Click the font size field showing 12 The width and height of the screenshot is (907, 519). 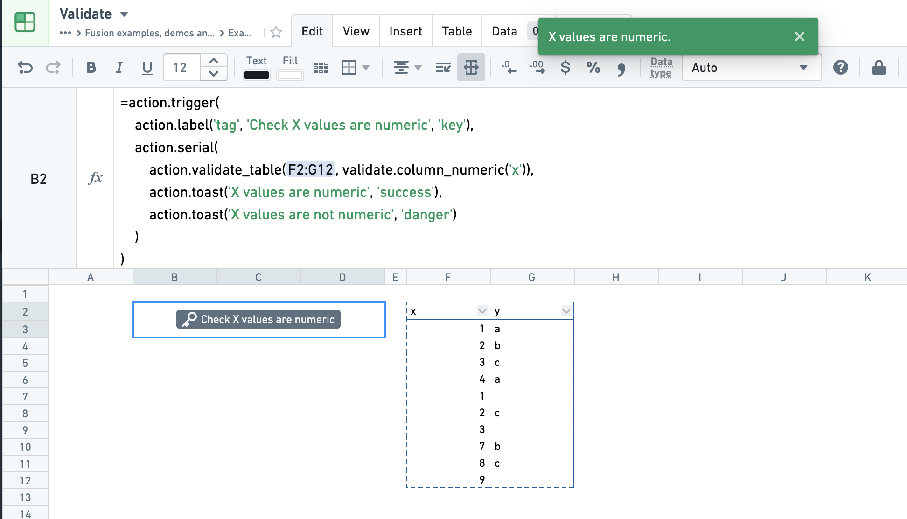click(x=182, y=68)
